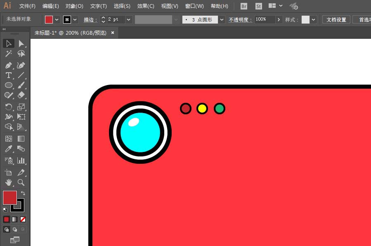Select the Shape Builder tool

coord(9,127)
